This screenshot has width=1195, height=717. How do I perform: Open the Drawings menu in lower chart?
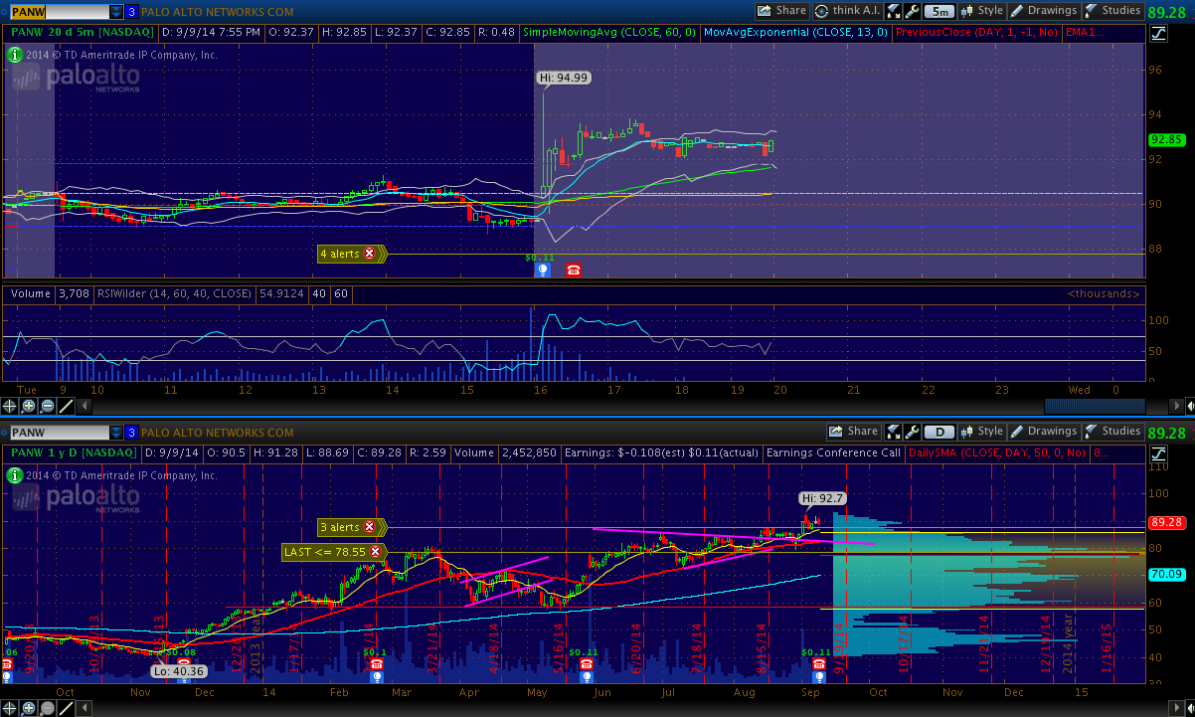(x=1043, y=432)
